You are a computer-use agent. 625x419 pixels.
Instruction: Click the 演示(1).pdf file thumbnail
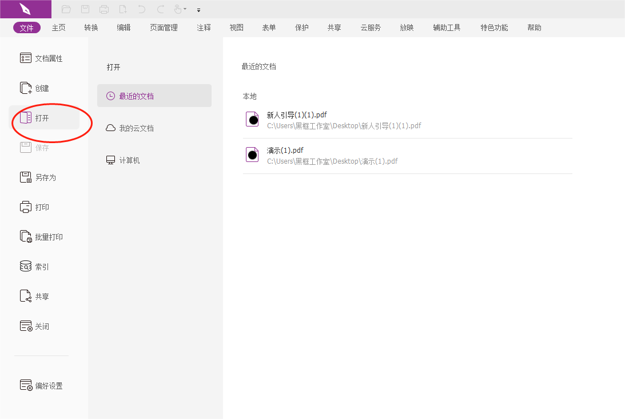[252, 154]
